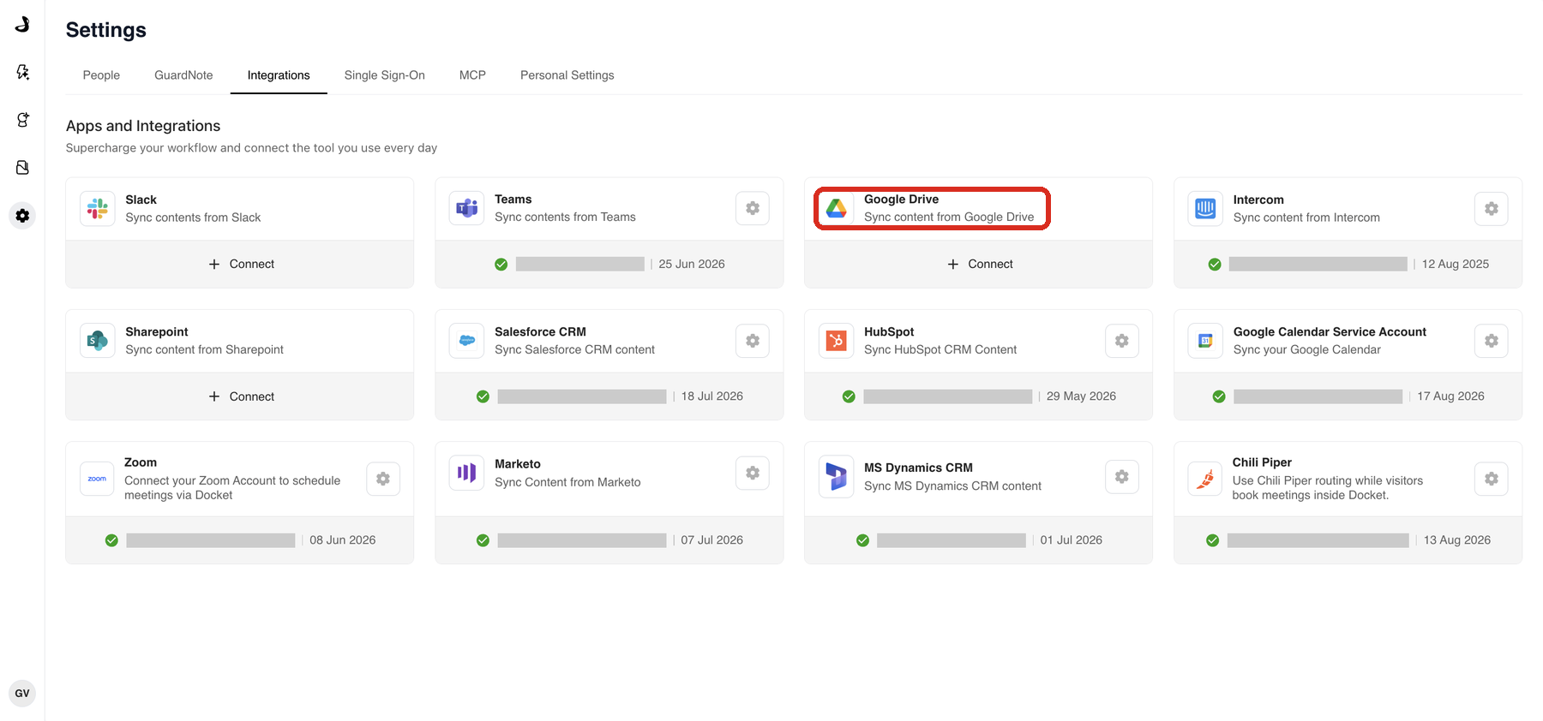Click the Salesforce date 18 Jul 2026
The width and height of the screenshot is (1543, 721).
tap(712, 396)
